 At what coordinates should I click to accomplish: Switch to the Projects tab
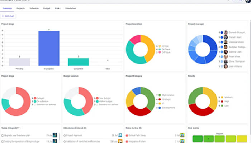[21, 8]
